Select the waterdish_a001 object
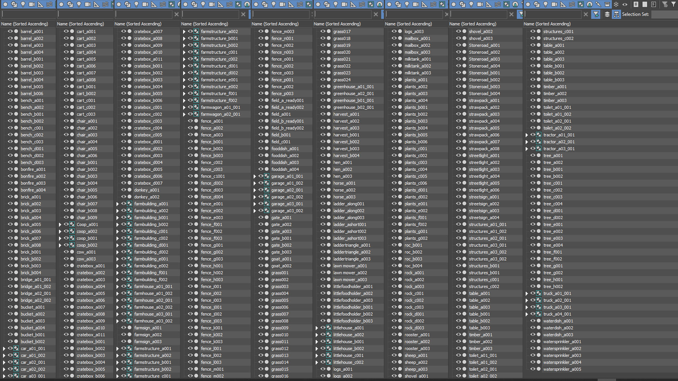Image resolution: width=678 pixels, height=381 pixels. tap(558, 321)
